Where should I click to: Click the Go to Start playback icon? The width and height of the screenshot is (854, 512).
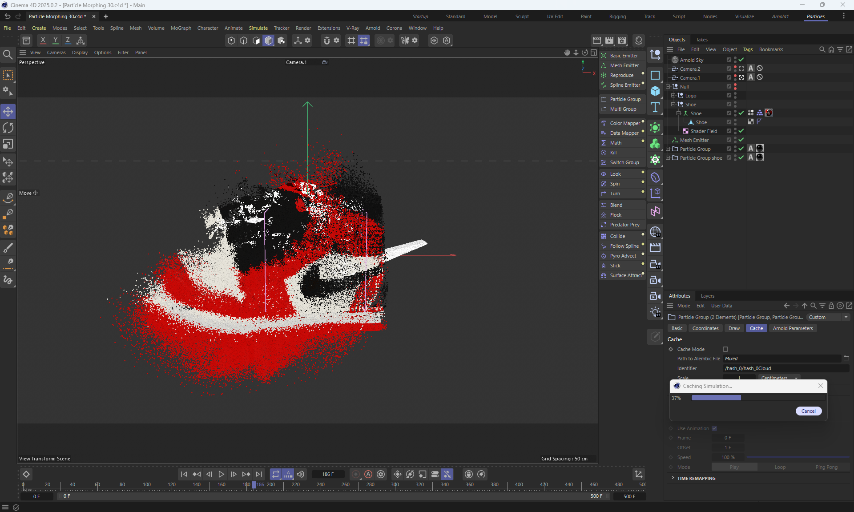pyautogui.click(x=184, y=474)
